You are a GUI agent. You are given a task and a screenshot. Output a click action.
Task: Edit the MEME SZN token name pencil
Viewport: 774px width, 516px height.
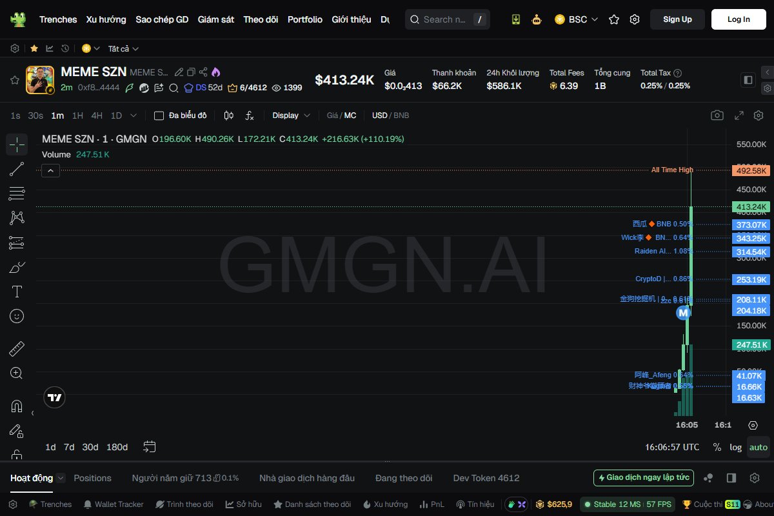pyautogui.click(x=179, y=72)
